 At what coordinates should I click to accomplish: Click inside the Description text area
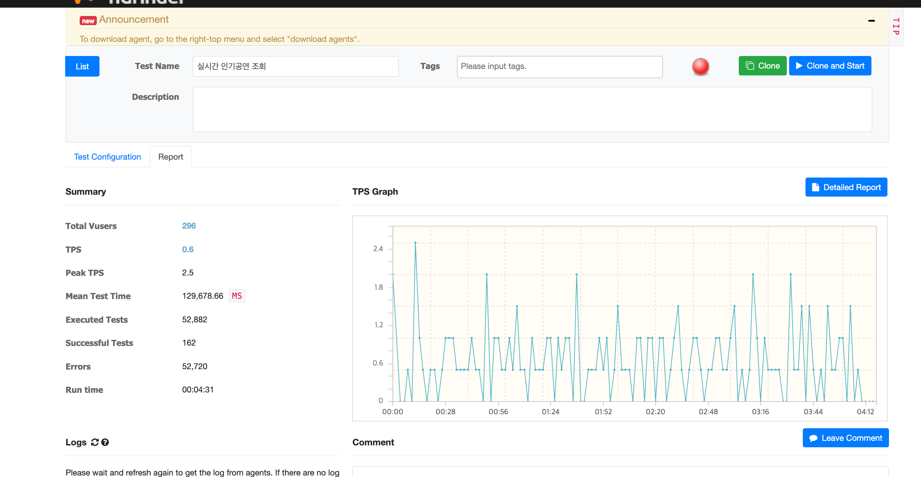[532, 109]
